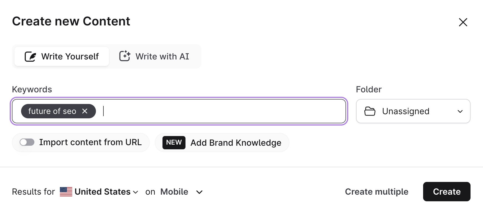Open the United States country dropdown

(106, 192)
